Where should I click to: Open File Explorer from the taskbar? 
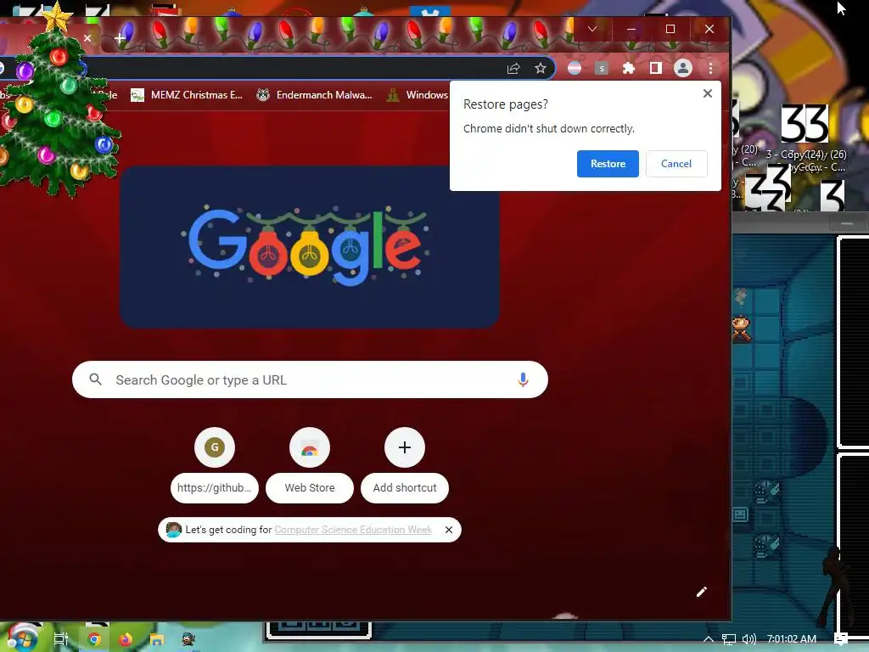tap(157, 639)
